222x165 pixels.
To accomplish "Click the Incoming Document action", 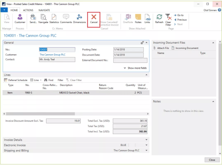I will click(x=185, y=48).
